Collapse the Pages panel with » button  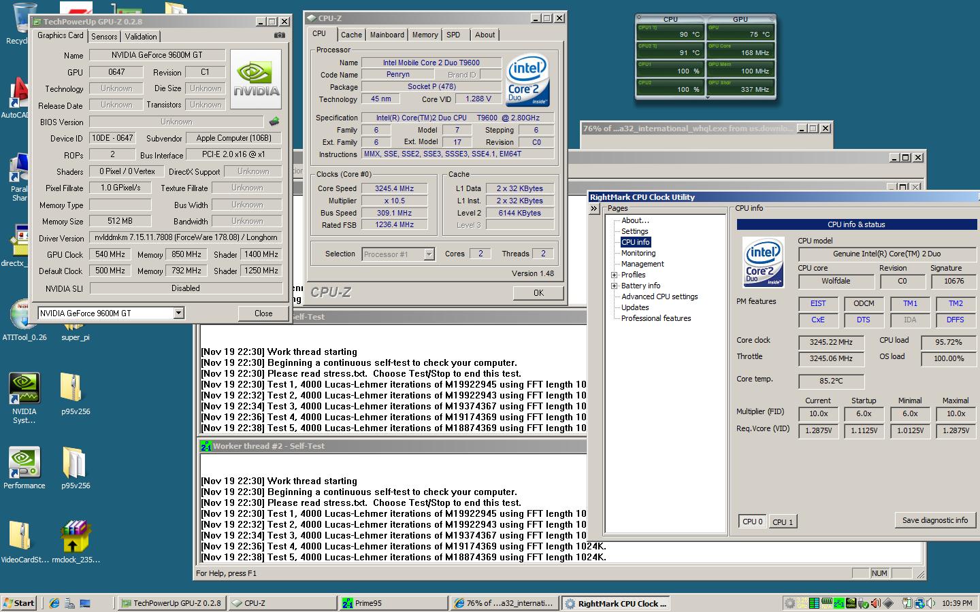coord(594,209)
